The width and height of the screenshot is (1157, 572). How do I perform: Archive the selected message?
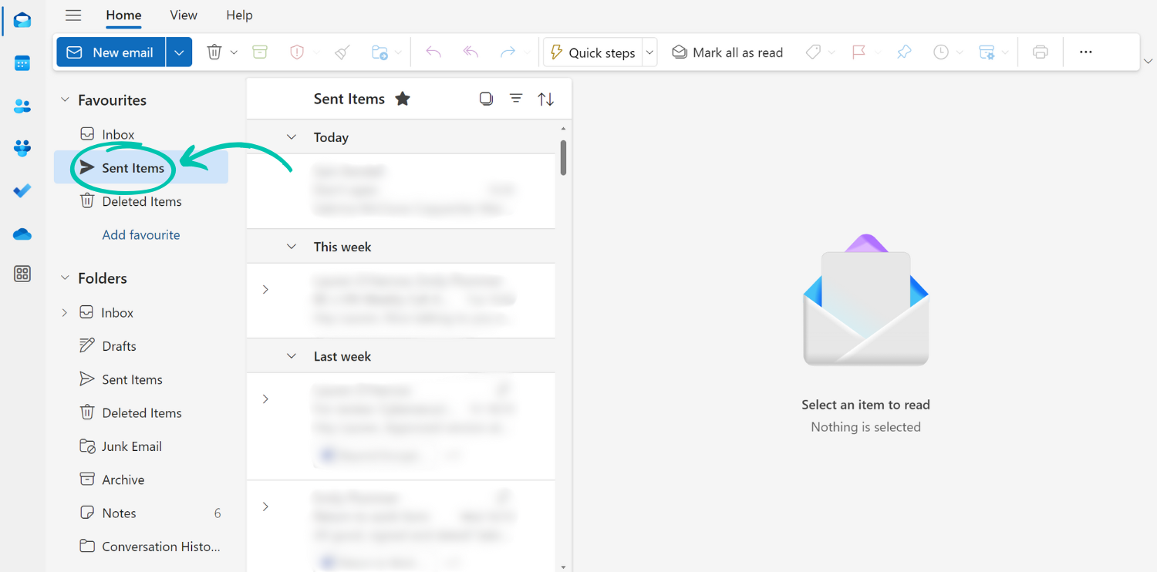tap(259, 52)
